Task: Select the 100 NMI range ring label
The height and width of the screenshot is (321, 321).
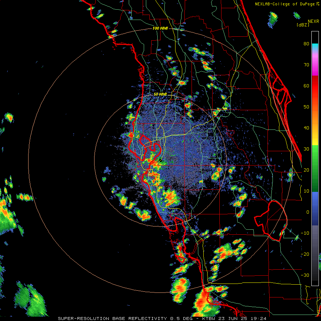Action: pos(160,28)
